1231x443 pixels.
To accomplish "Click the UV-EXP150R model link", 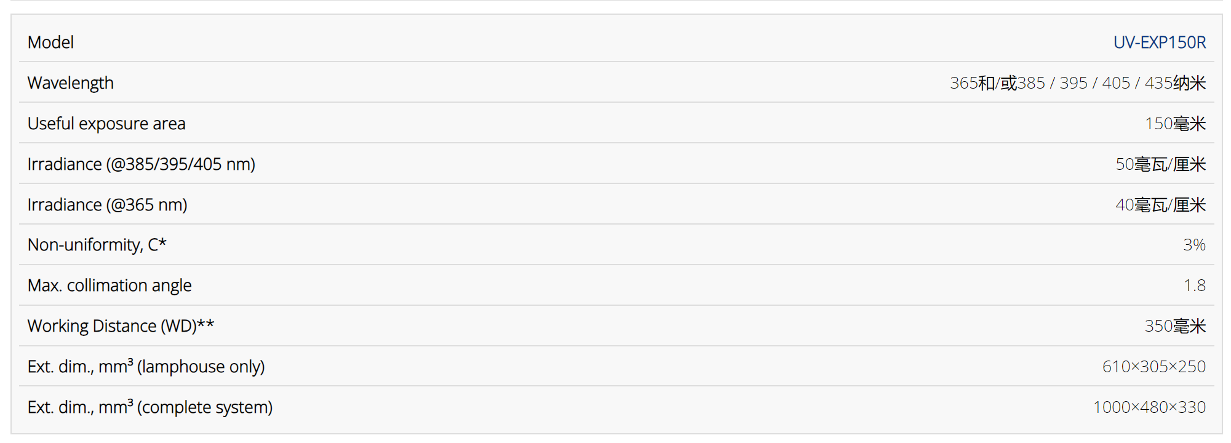I will tap(1159, 42).
